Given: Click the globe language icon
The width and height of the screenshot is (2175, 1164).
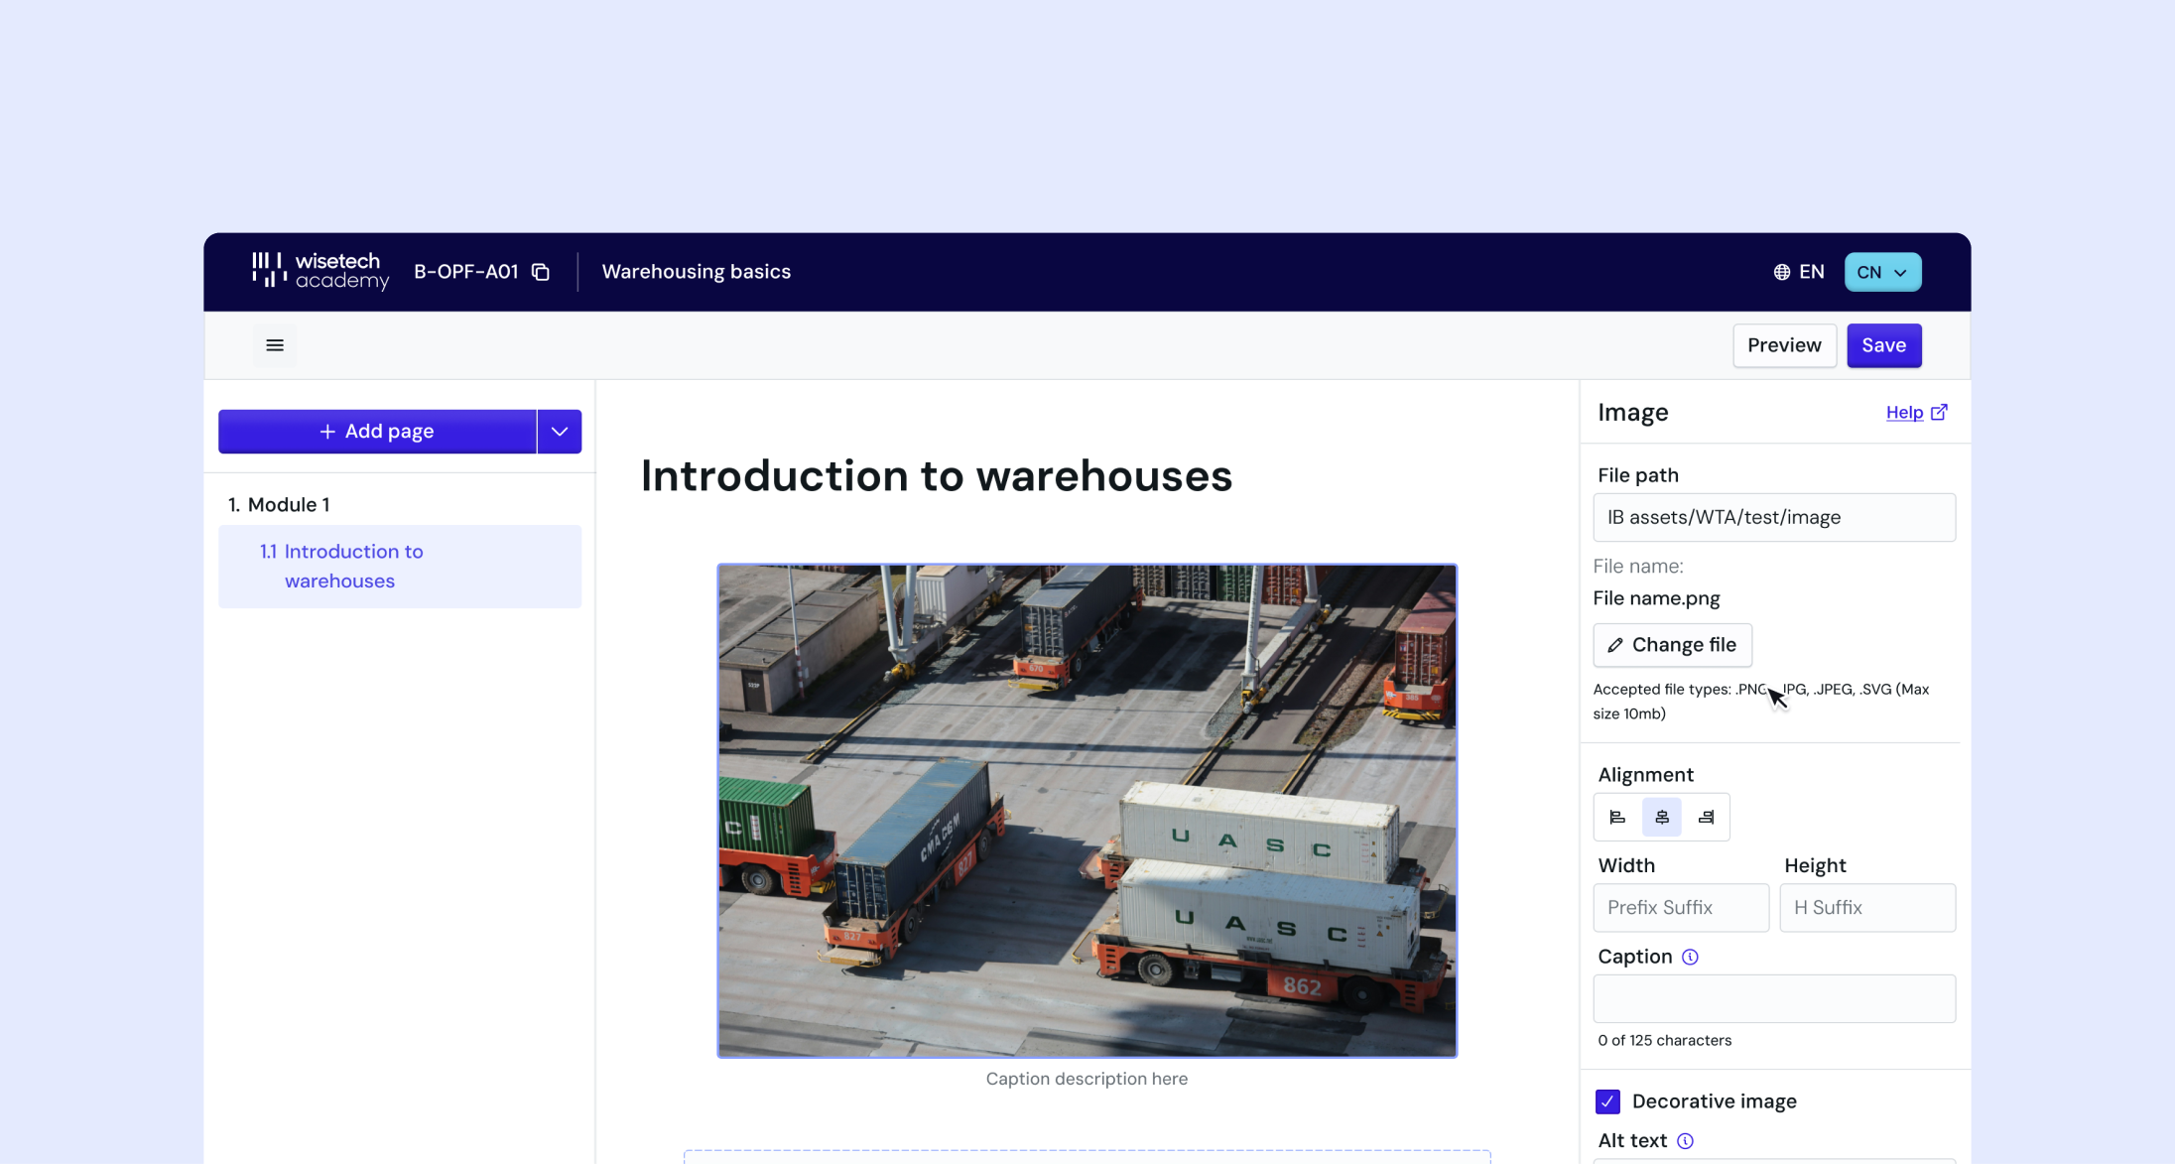Looking at the screenshot, I should point(1782,272).
